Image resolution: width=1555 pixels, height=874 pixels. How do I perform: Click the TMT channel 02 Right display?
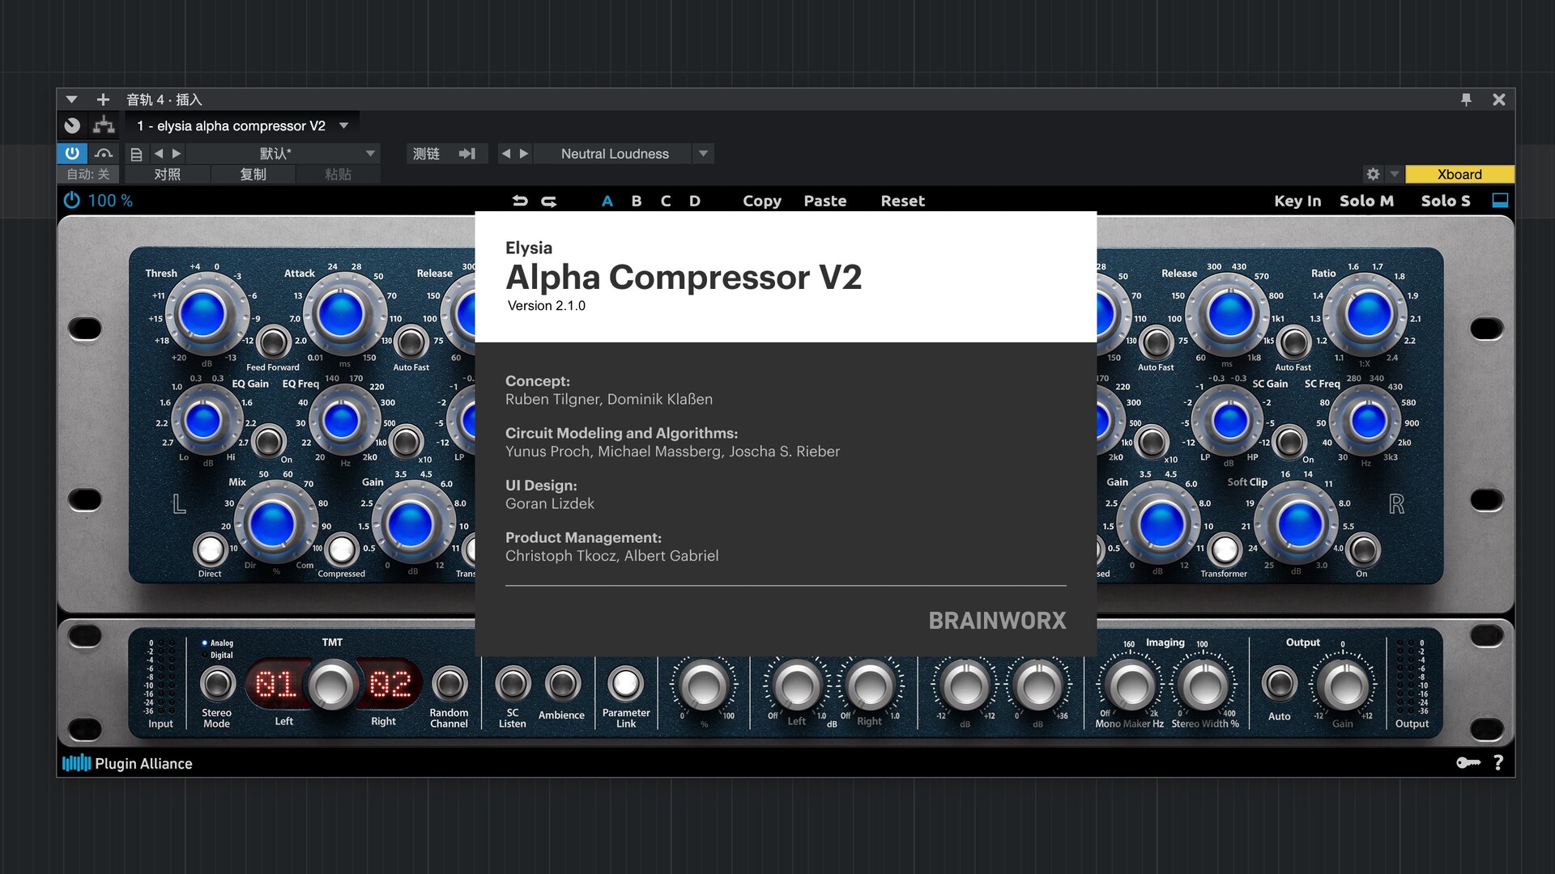[390, 685]
